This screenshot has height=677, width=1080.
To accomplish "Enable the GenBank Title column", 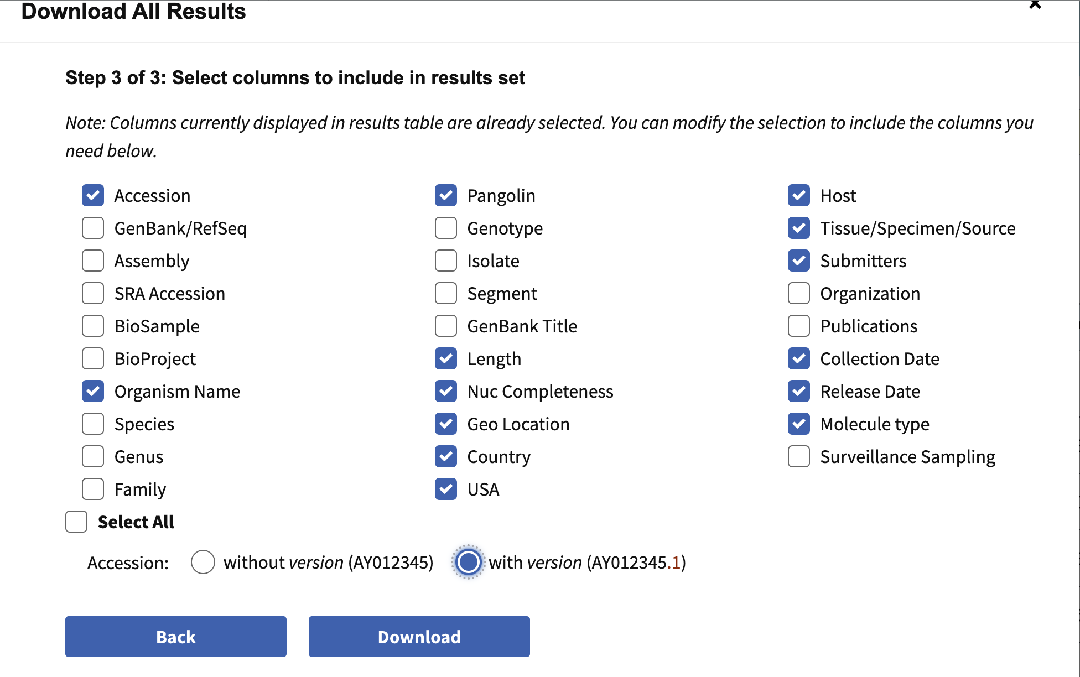I will point(446,326).
